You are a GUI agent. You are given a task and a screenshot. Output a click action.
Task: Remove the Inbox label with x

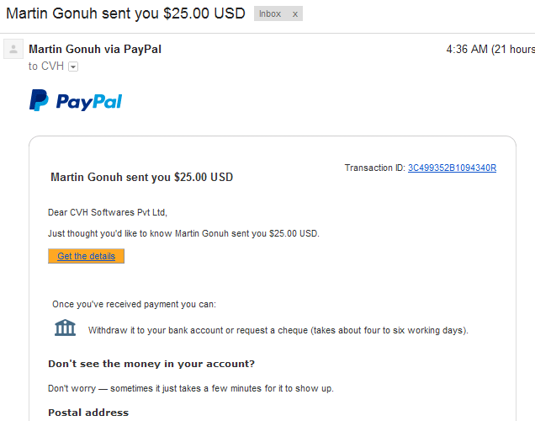click(294, 14)
